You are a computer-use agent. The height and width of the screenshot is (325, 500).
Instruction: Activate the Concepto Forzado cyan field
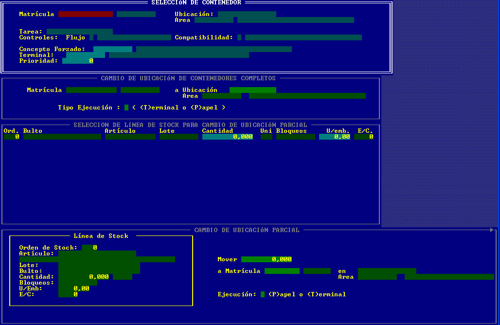pos(112,49)
